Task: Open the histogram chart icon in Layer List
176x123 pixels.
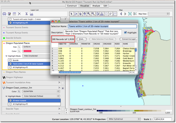Action: coord(32,14)
